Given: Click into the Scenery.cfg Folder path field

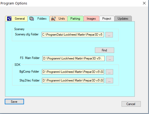Looking at the screenshot, I should [73, 35].
